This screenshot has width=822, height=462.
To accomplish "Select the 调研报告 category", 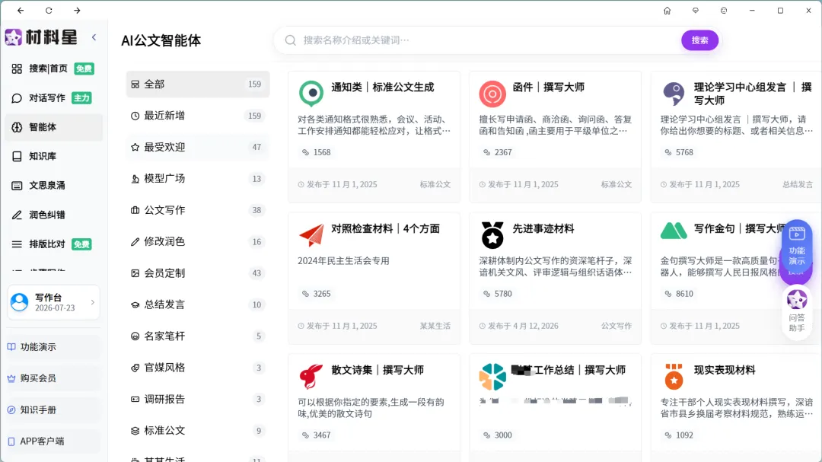I will tap(198, 399).
